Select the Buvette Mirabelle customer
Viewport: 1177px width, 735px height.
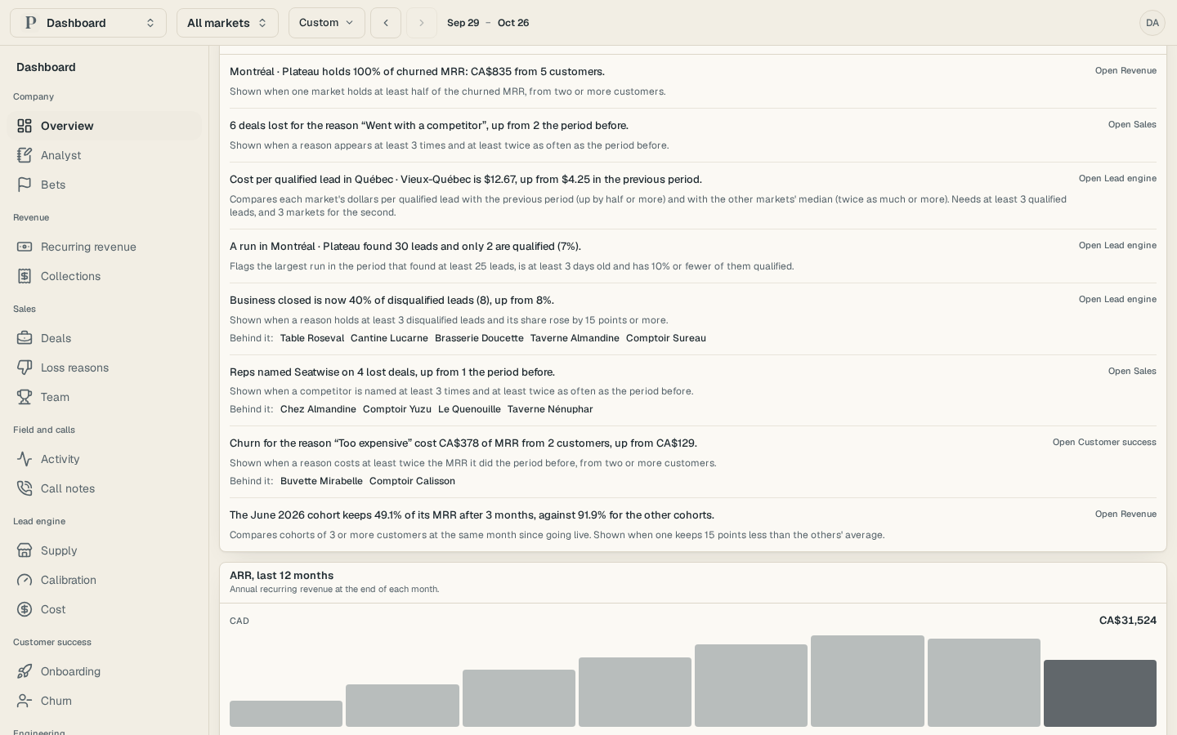321,481
